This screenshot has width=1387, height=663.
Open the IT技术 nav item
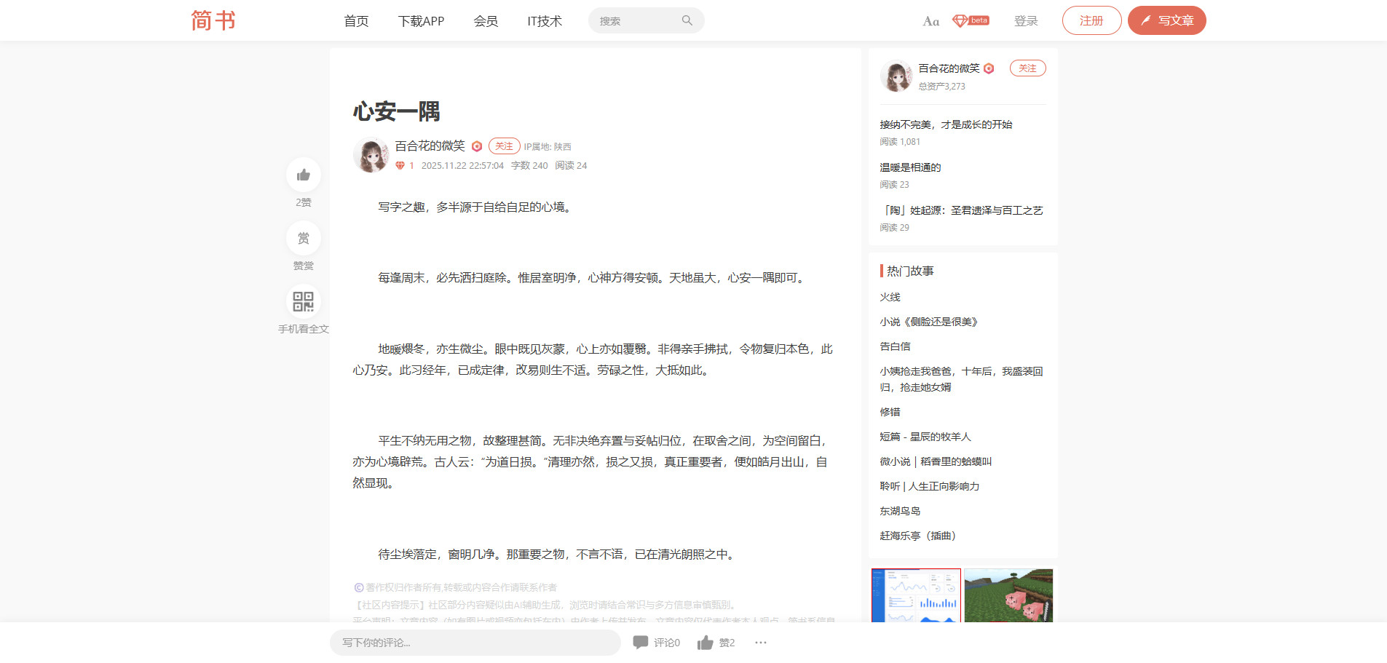545,21
